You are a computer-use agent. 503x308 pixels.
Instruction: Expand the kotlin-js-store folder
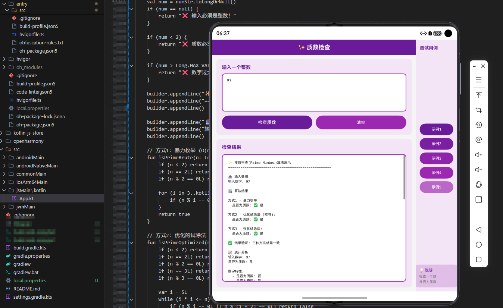[2, 133]
